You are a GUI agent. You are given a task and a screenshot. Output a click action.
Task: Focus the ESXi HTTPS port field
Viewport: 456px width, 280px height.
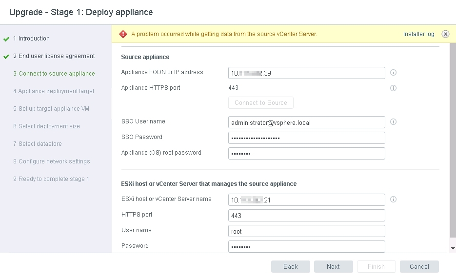pos(307,216)
